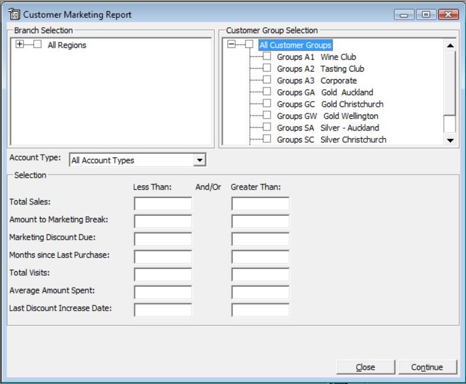Focus Amount to Marketing Break Greater Than field

(x=260, y=222)
